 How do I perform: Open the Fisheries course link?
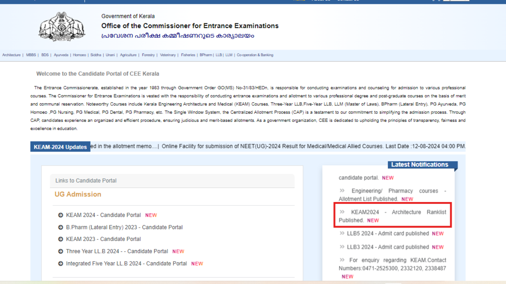[188, 55]
